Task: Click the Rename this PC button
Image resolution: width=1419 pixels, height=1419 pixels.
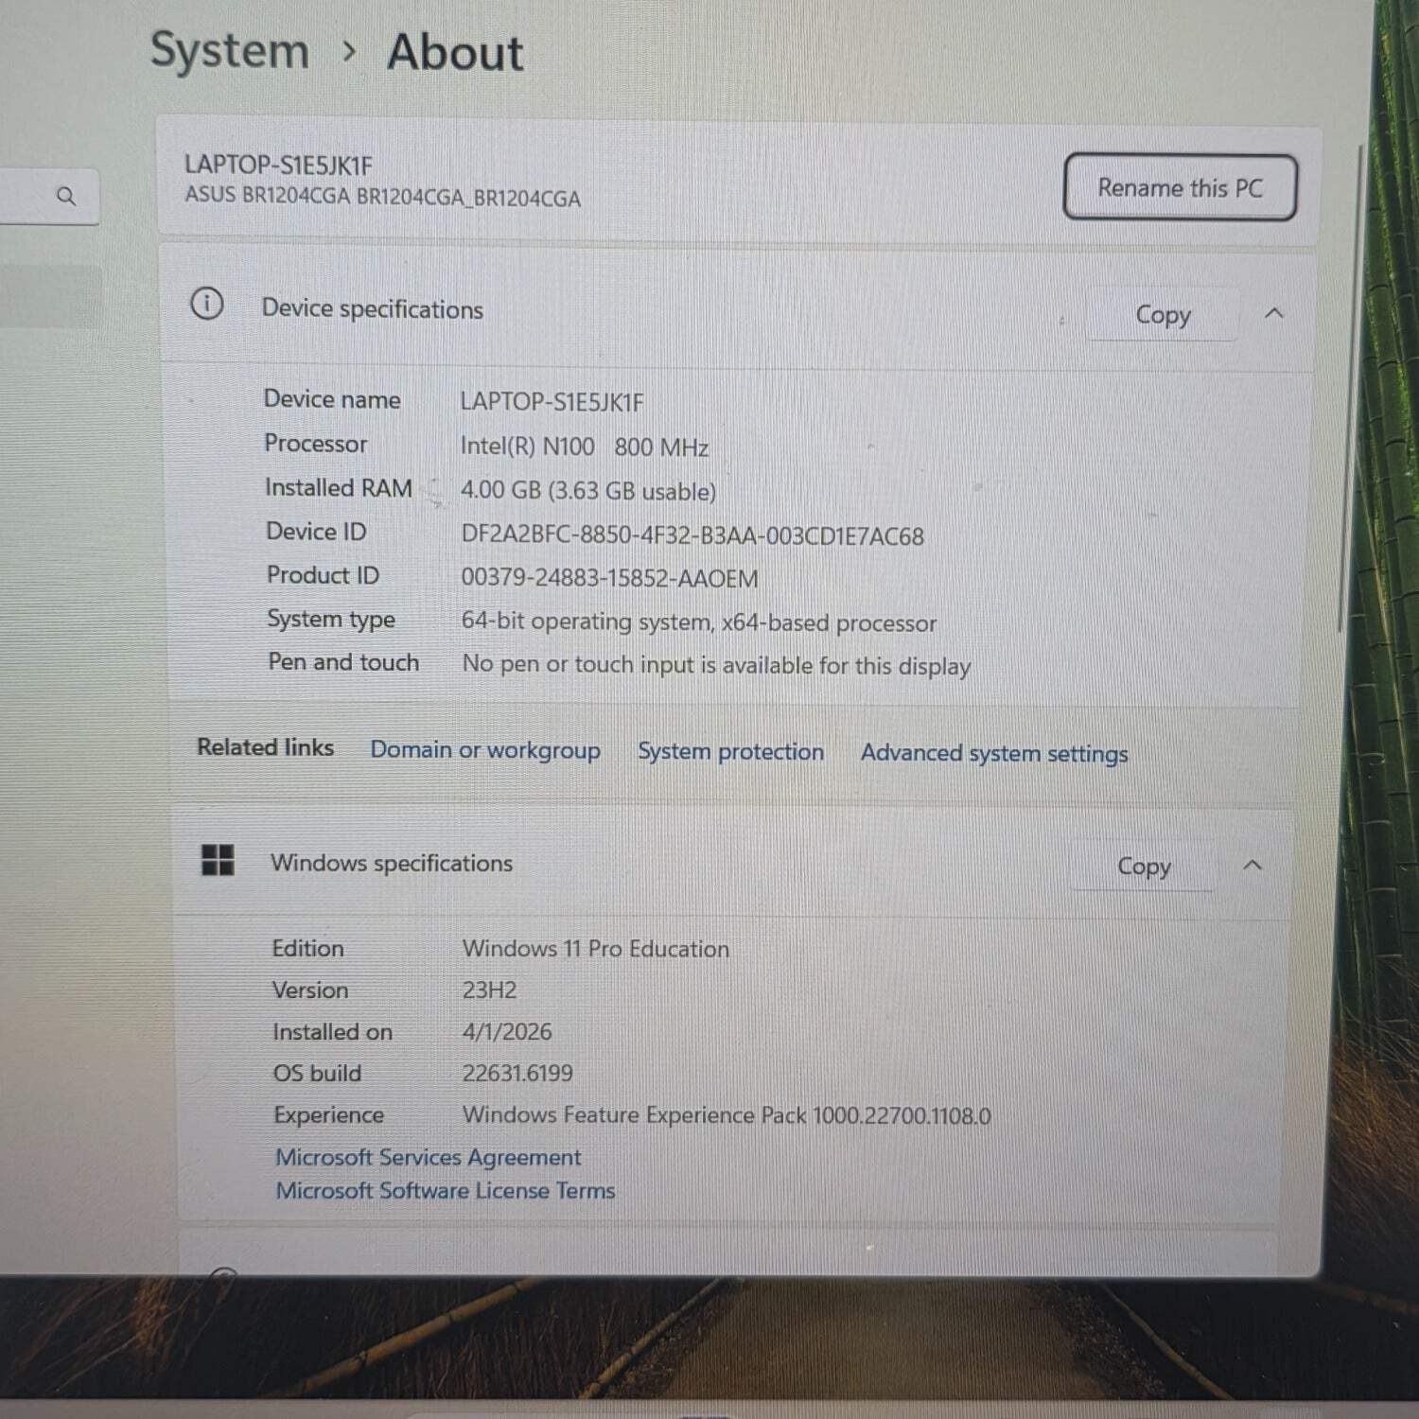Action: 1180,187
